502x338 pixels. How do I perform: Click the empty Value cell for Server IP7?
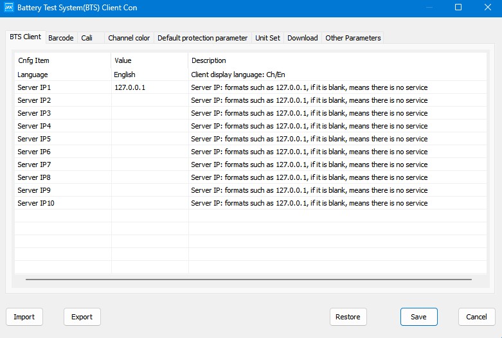(x=150, y=165)
